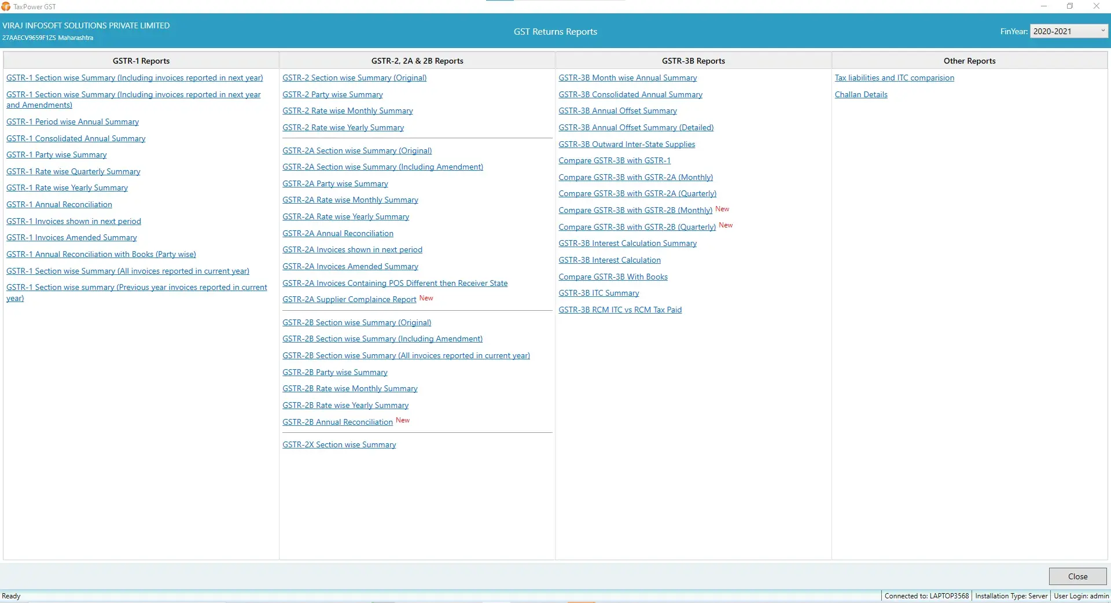
Task: Click the Close button
Action: coord(1077,576)
